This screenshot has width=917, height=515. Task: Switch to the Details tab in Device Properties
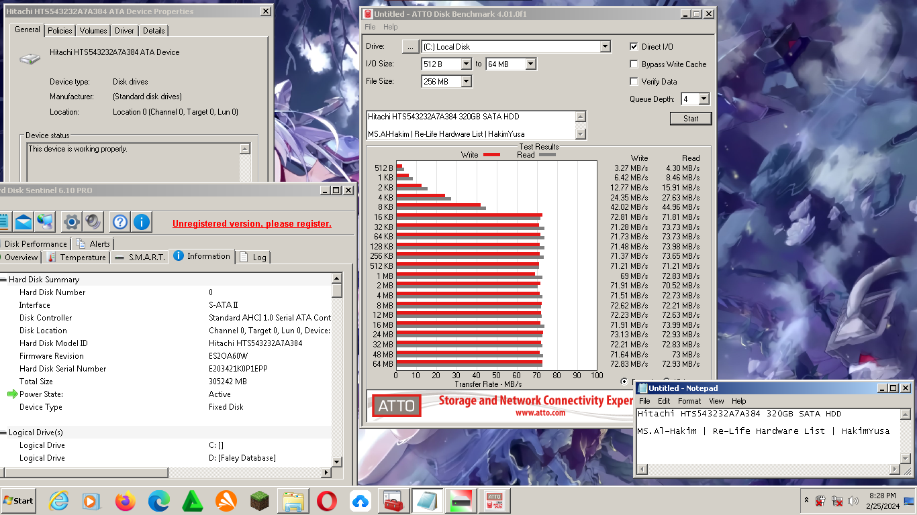tap(154, 30)
